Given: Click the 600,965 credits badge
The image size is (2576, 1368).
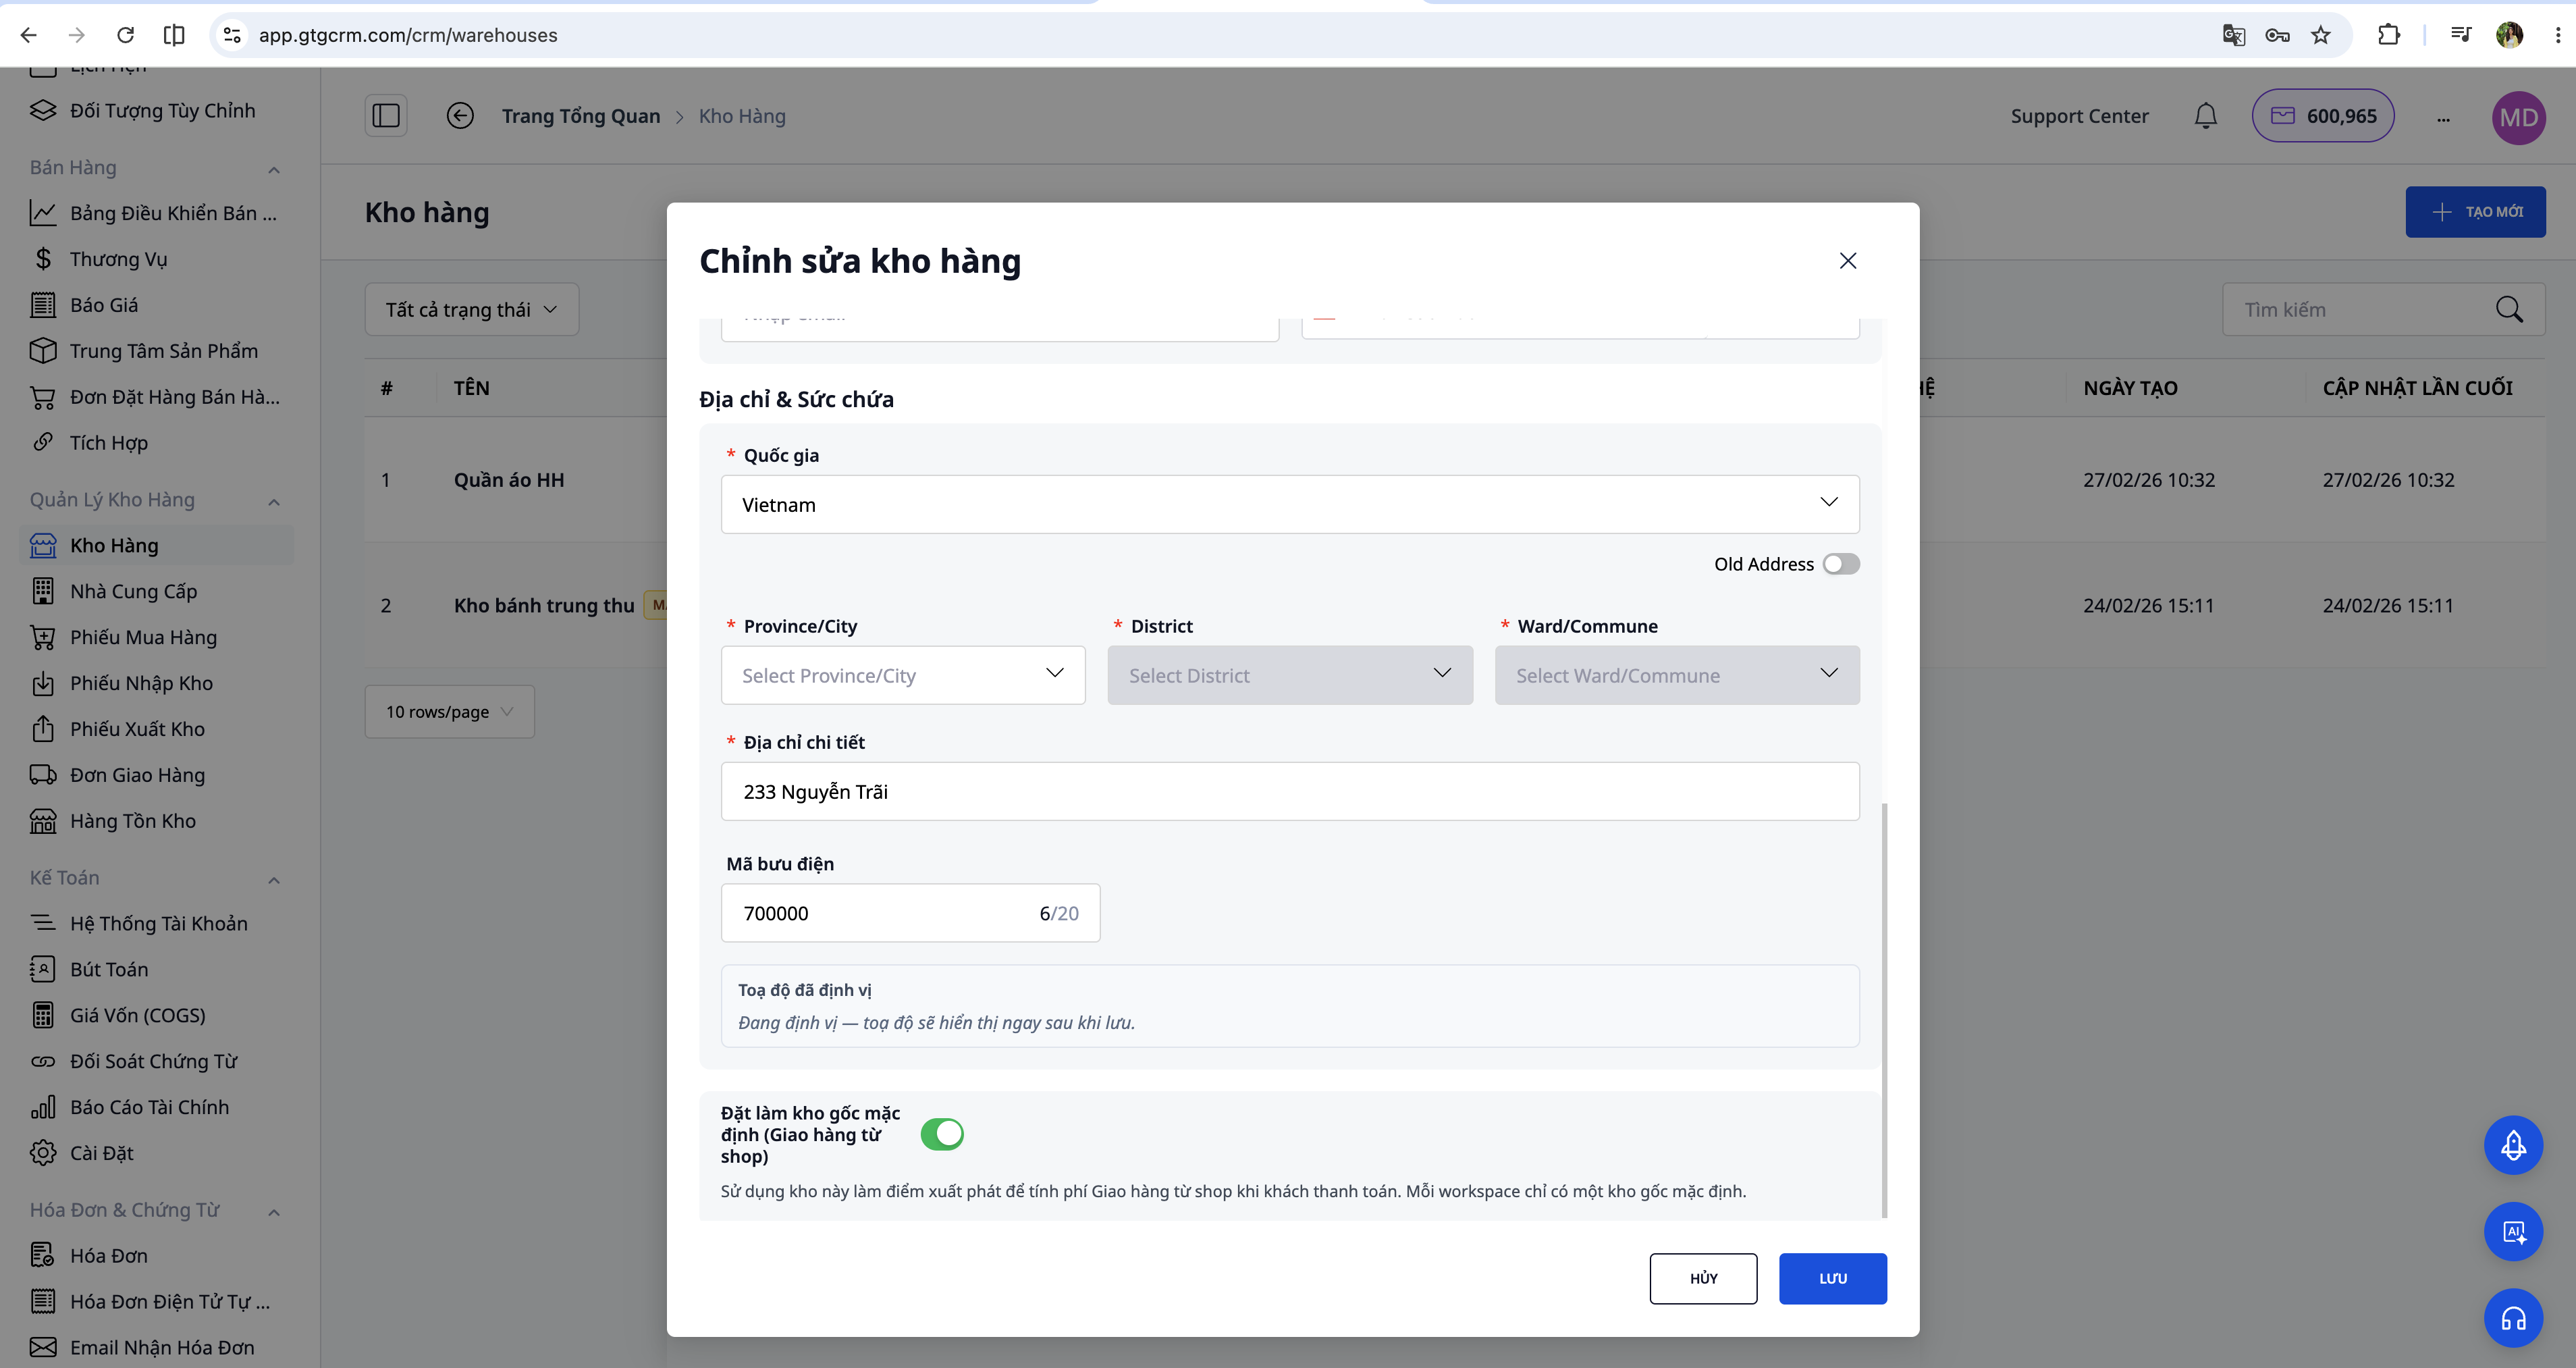Looking at the screenshot, I should click(2322, 116).
